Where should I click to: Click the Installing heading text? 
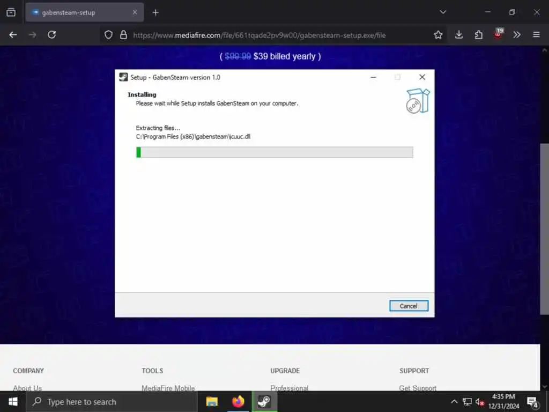[x=142, y=94]
